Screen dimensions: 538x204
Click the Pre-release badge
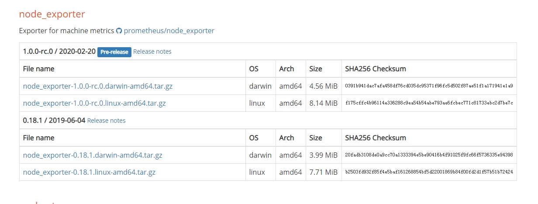pos(114,52)
